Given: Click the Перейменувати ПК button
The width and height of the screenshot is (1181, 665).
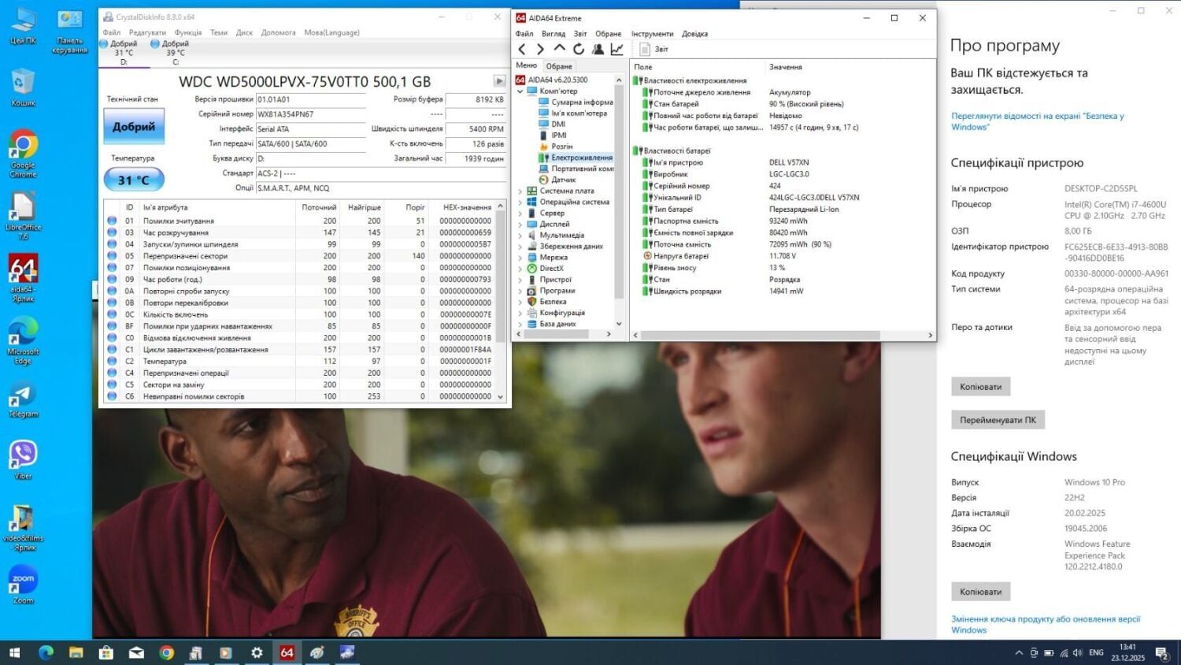Looking at the screenshot, I should coord(998,420).
